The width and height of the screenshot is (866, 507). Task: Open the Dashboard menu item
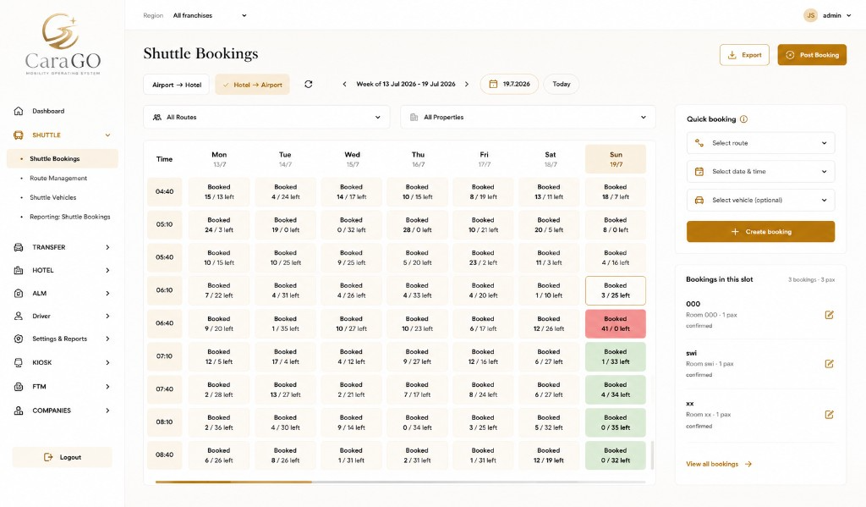(48, 111)
